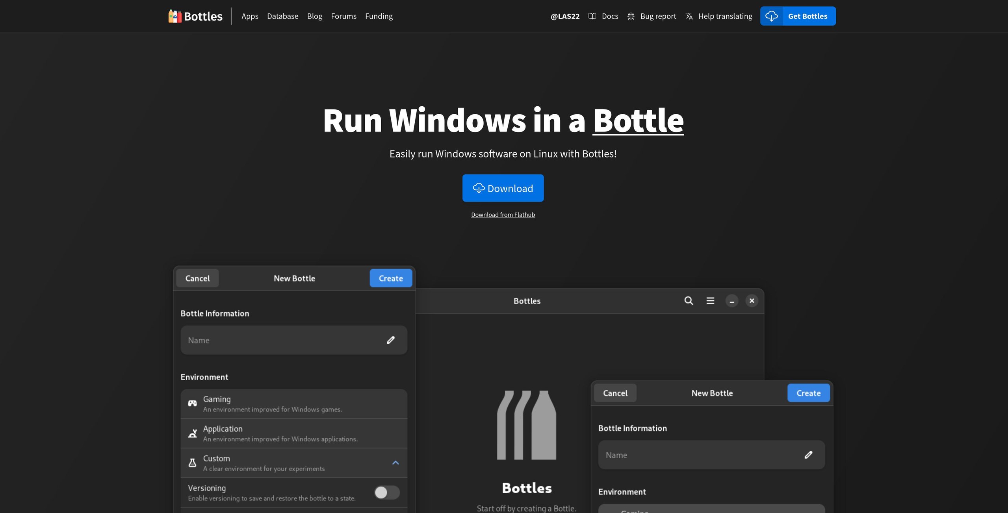Click Create in left New Bottle dialog
1008x513 pixels.
pos(391,278)
